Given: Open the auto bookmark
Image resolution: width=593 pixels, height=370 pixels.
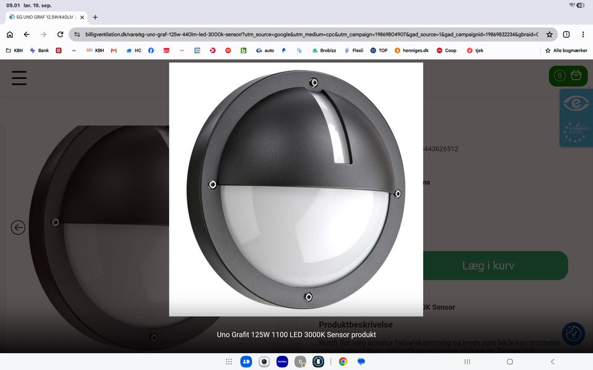Looking at the screenshot, I should click(265, 50).
